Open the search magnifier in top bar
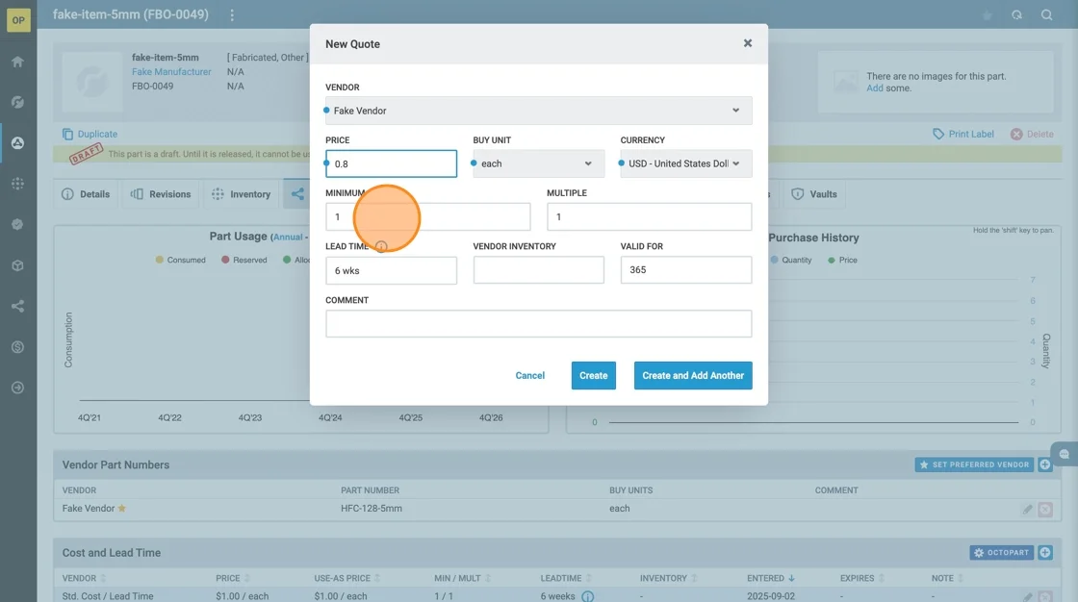The height and width of the screenshot is (602, 1078). point(1046,15)
